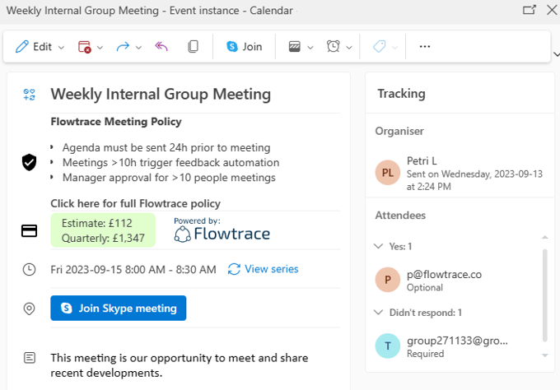Viewport: 560px width, 390px height.
Task: Open the full Flowtrace policy link
Action: 135,203
